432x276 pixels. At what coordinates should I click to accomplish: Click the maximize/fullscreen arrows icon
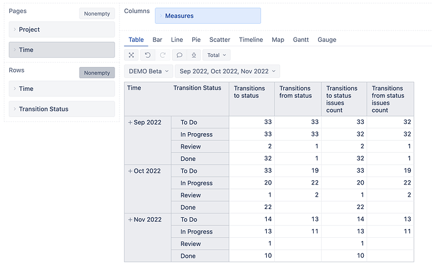click(131, 55)
